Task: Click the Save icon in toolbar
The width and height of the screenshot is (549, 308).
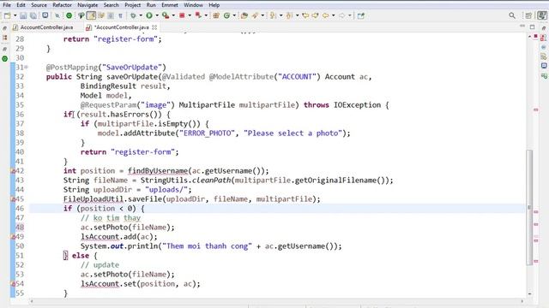Action: click(x=23, y=15)
